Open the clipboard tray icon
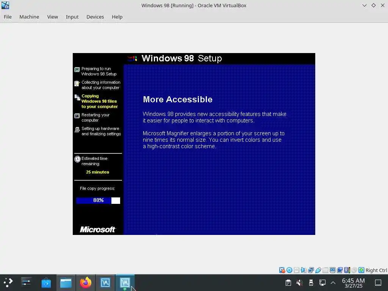Screen dimensions: 388x291 tap(288, 283)
